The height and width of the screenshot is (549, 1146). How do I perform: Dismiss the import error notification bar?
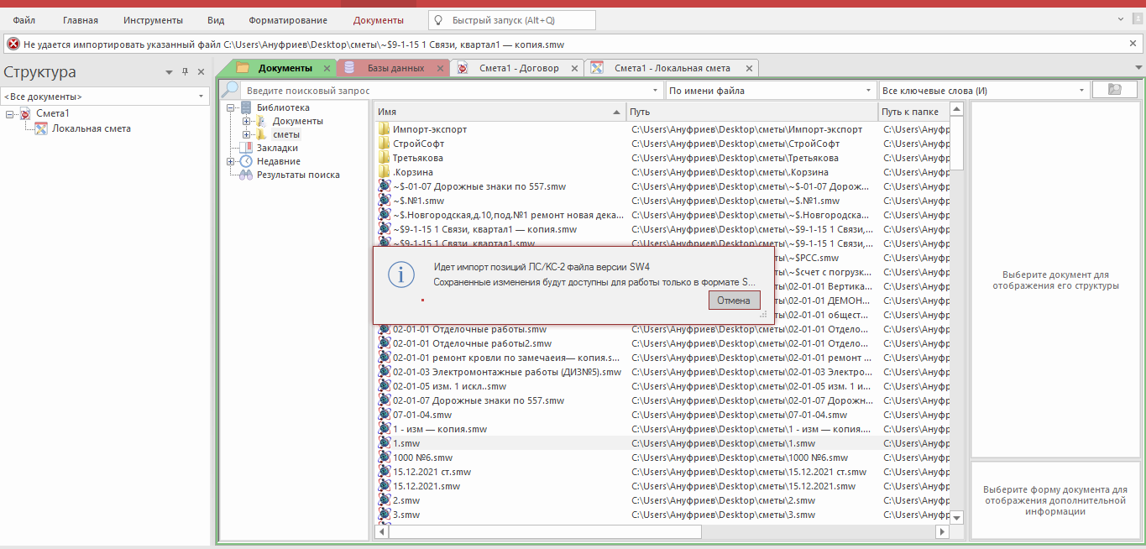pos(1133,44)
